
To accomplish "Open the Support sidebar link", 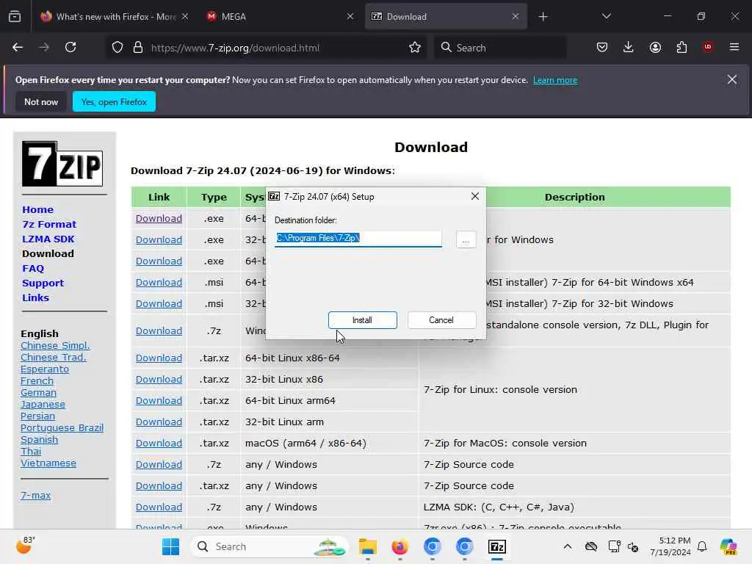I will [43, 283].
